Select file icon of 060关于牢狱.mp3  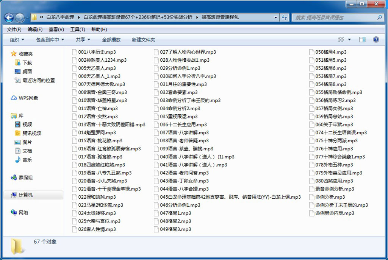click(311, 125)
